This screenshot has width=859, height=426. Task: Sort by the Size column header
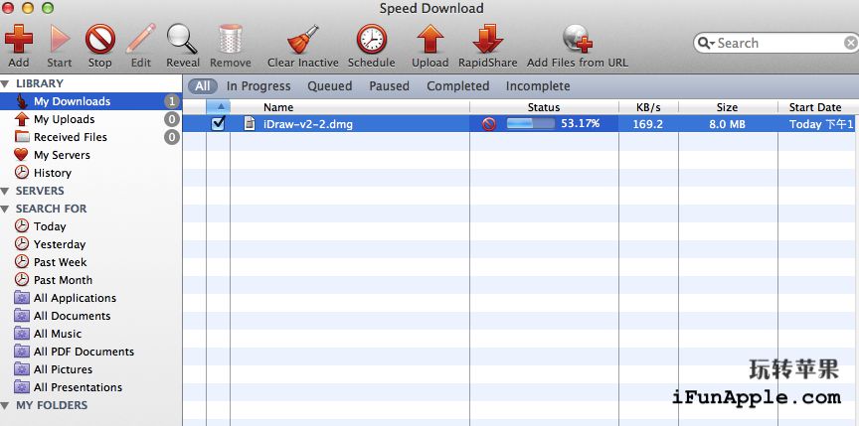pyautogui.click(x=728, y=107)
